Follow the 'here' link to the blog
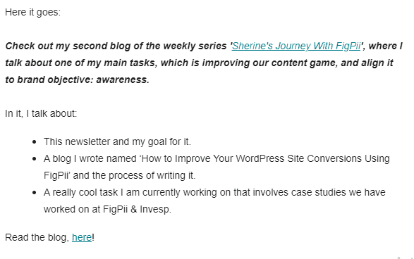Screen dimensions: 414x259 click(x=82, y=237)
